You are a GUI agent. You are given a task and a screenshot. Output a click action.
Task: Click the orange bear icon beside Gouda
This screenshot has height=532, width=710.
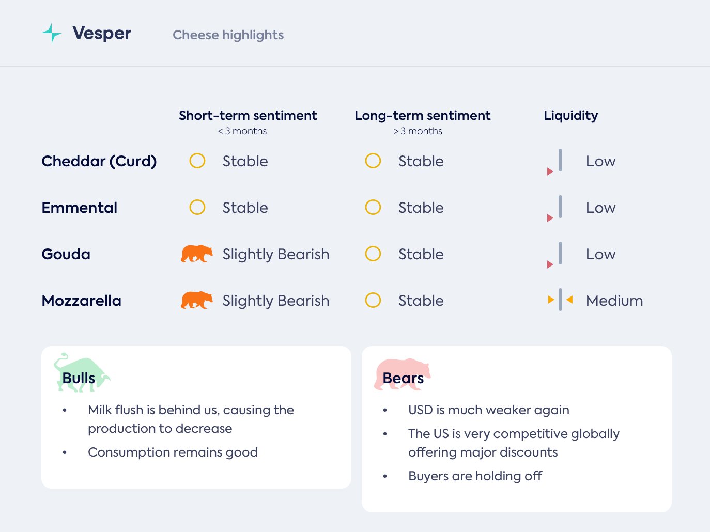196,254
